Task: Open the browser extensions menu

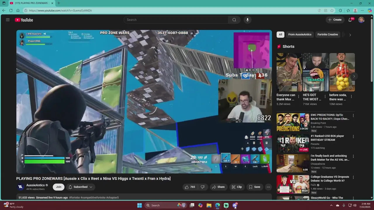Action: coord(340,10)
